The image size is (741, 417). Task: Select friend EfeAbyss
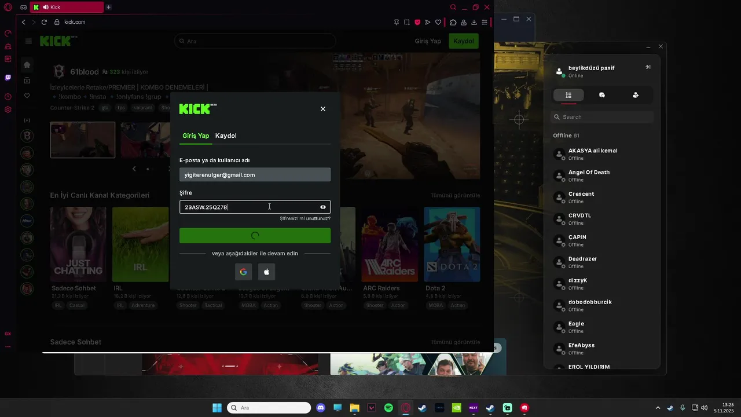pyautogui.click(x=602, y=349)
